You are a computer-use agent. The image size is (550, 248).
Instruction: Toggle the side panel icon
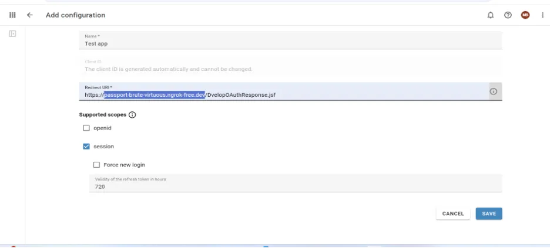click(12, 33)
